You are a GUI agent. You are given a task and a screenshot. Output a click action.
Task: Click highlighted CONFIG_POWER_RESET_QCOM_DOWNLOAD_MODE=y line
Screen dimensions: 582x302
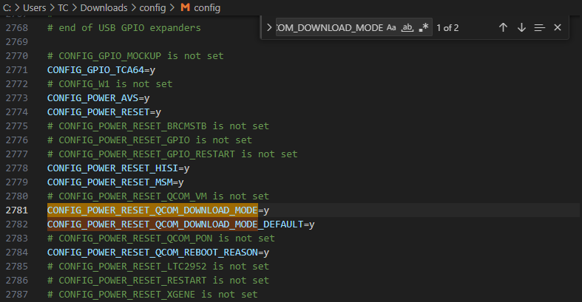(x=158, y=210)
